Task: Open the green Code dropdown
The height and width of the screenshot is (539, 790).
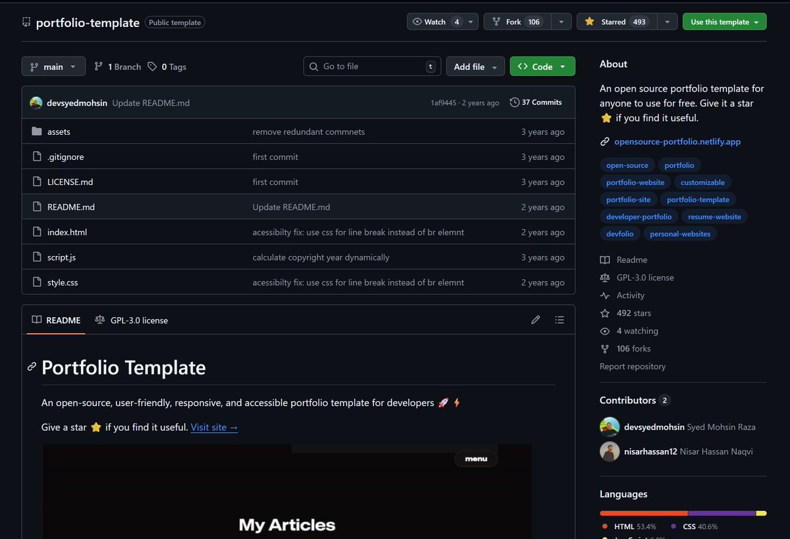Action: 542,66
